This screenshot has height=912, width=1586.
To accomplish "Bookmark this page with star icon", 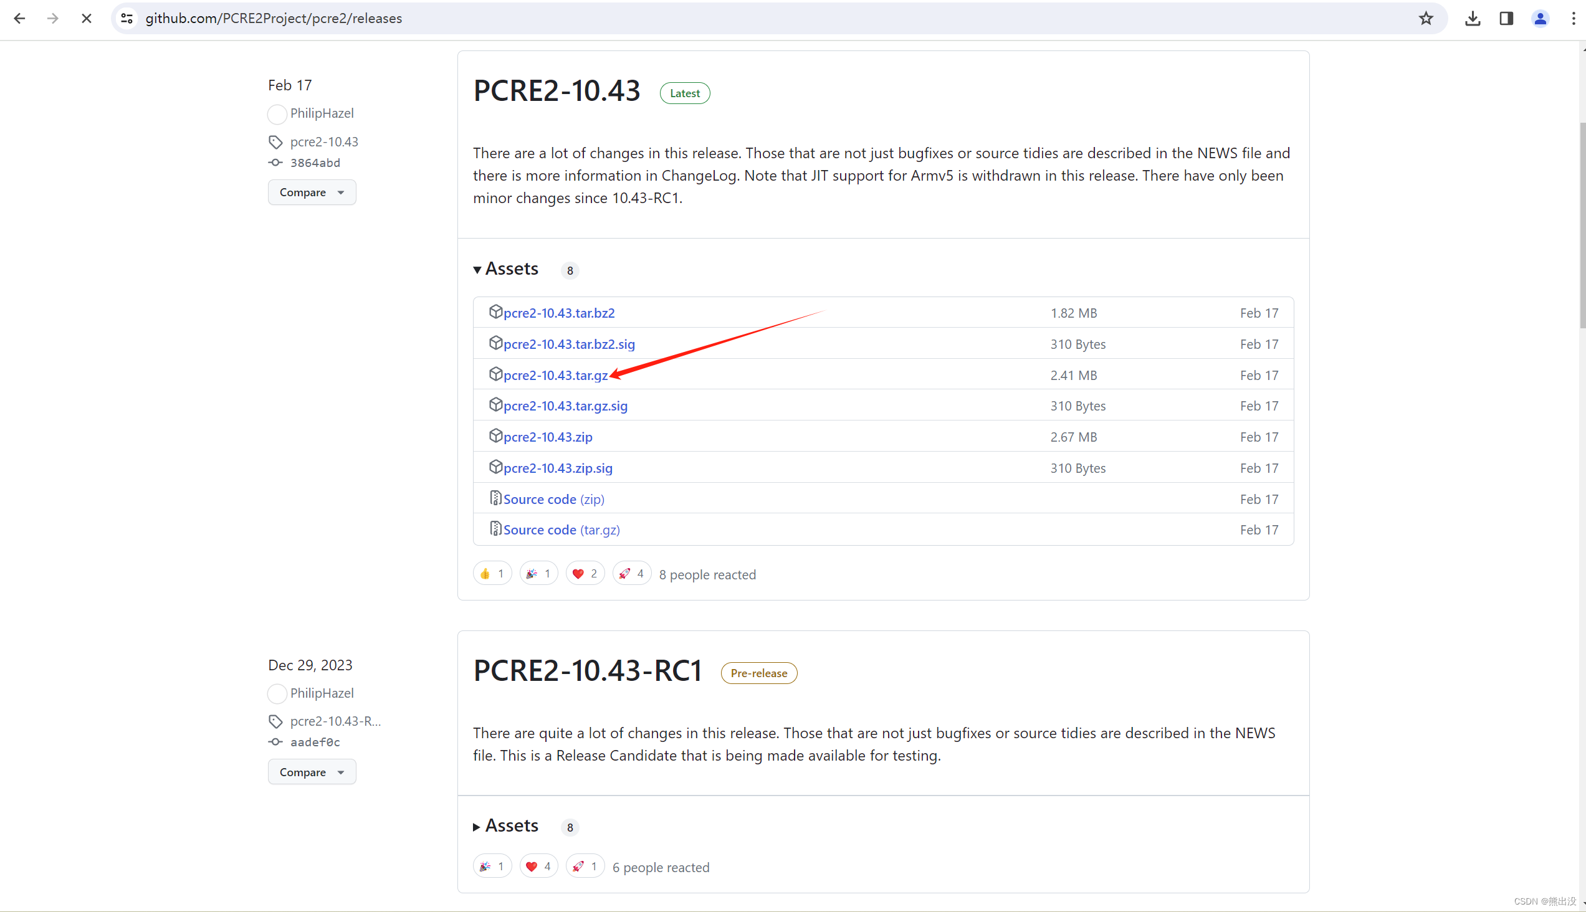I will (1426, 18).
